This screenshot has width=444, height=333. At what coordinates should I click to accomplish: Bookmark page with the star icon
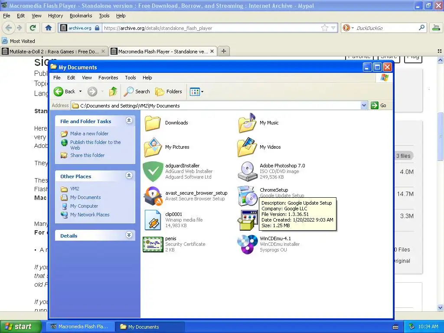coord(324,28)
